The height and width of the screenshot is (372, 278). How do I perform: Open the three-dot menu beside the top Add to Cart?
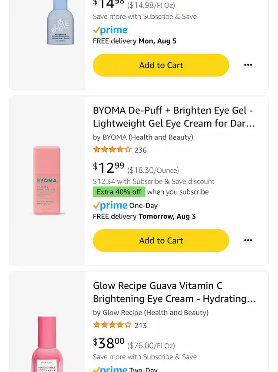coord(248,65)
